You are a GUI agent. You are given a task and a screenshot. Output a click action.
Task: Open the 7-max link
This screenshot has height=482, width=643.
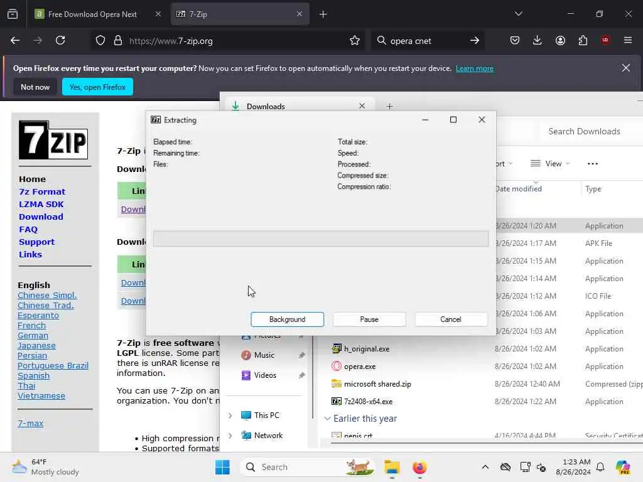pyautogui.click(x=30, y=424)
